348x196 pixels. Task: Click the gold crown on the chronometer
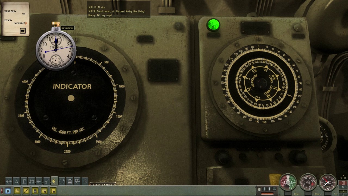tap(56, 24)
